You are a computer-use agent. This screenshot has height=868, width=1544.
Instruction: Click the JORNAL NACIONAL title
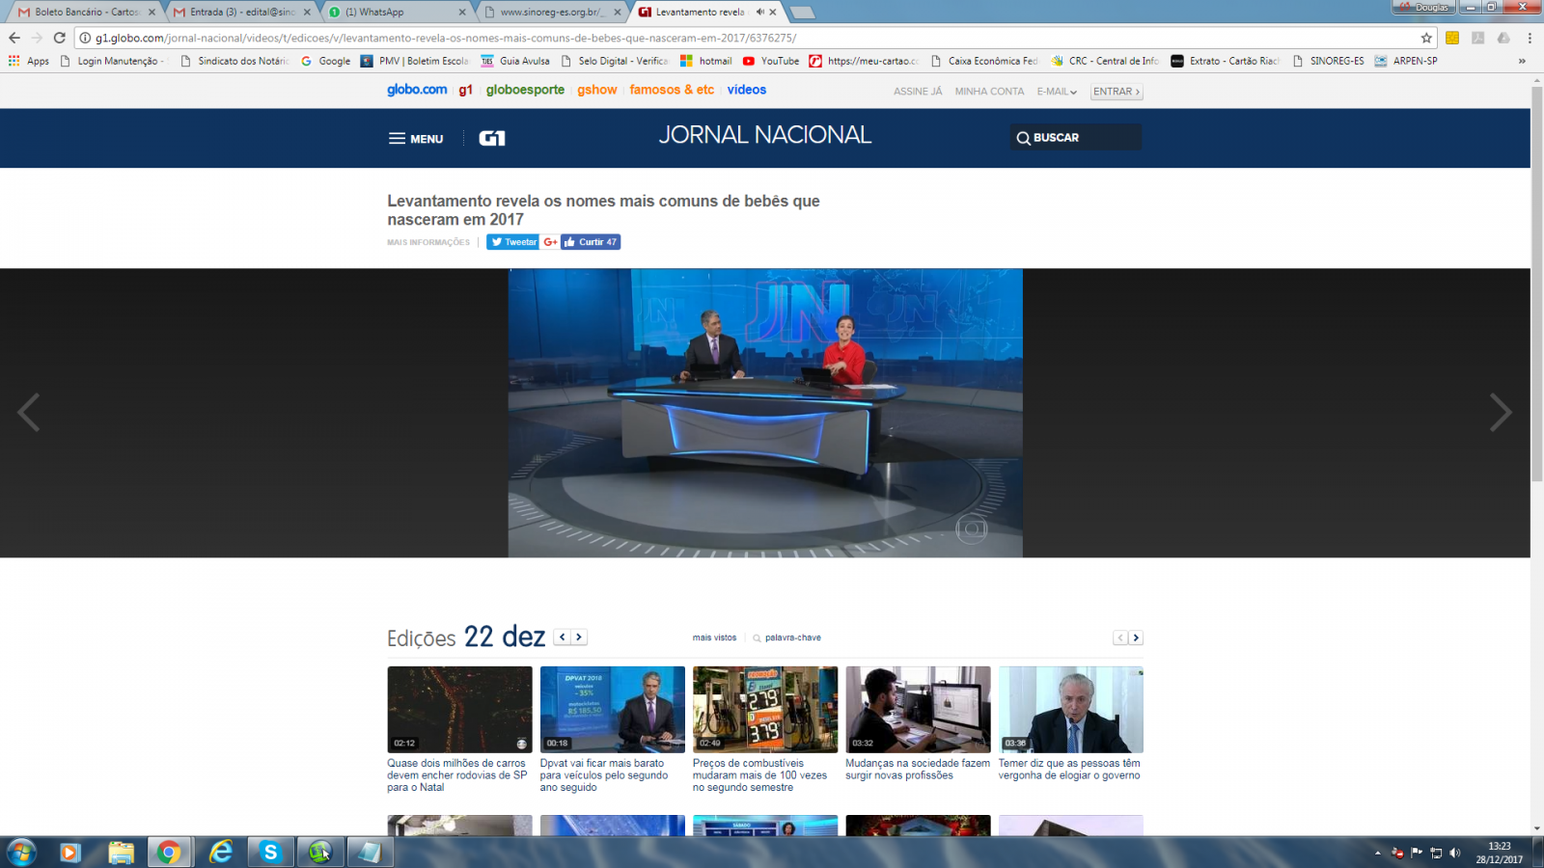pos(765,135)
